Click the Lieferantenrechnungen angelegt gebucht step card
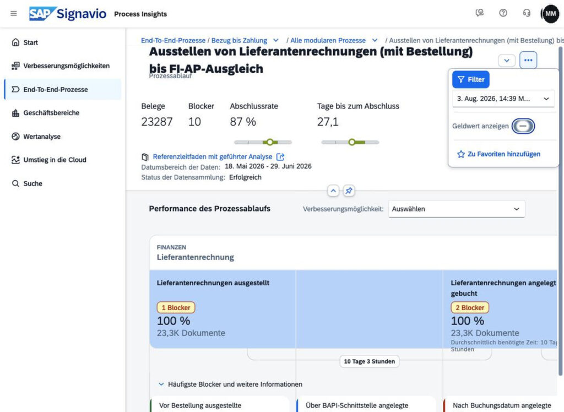 [500, 309]
